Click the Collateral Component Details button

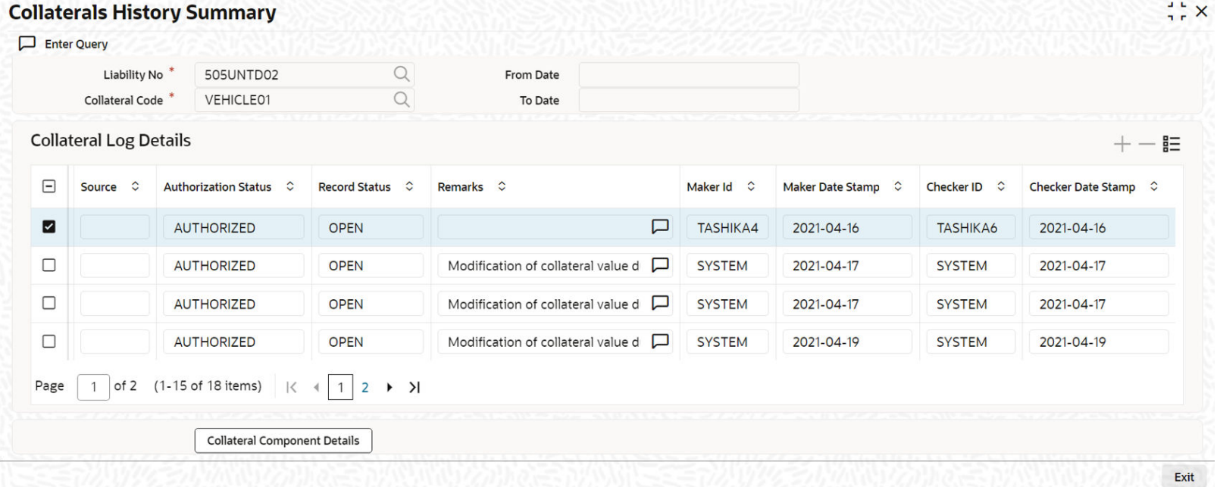(x=283, y=441)
